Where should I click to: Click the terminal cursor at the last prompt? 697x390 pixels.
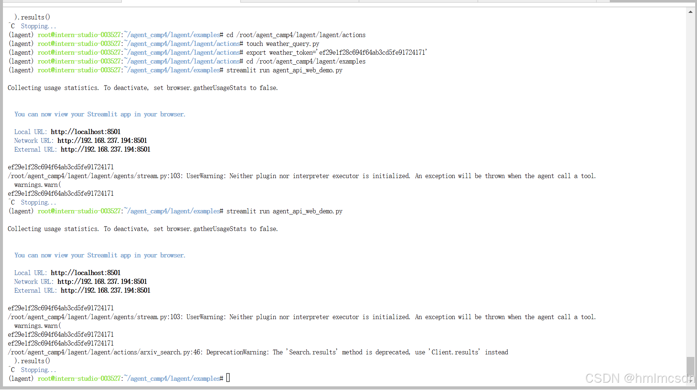click(228, 378)
